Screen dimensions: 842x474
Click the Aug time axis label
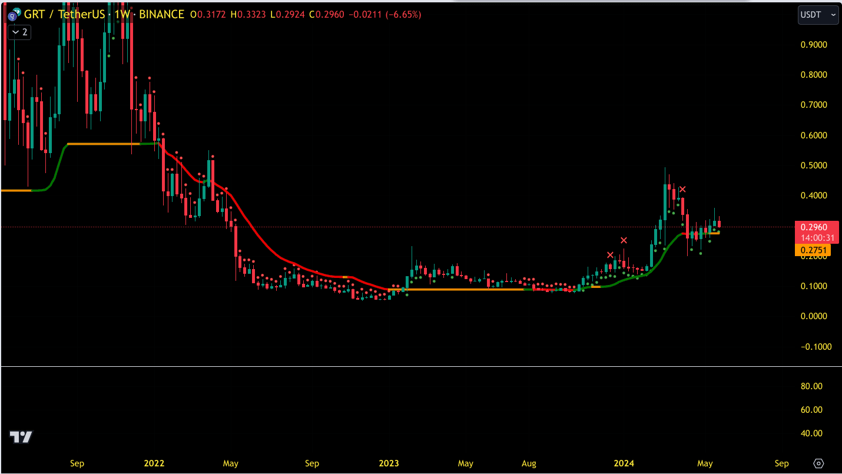[x=529, y=463]
